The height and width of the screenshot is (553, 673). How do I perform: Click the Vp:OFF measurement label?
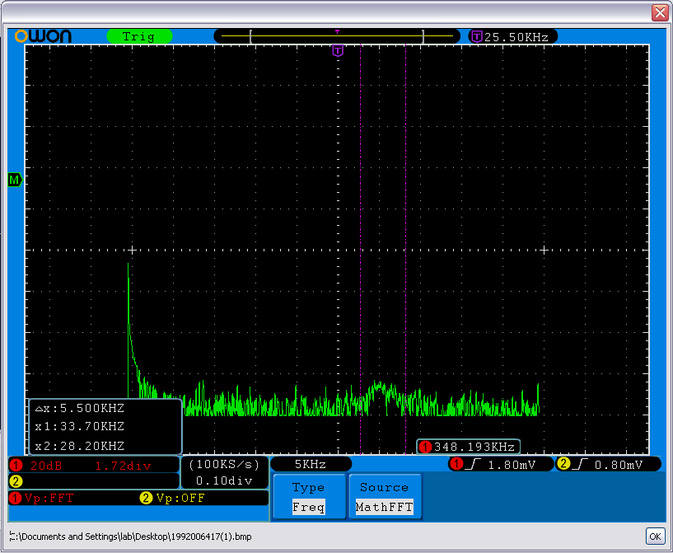pyautogui.click(x=180, y=499)
